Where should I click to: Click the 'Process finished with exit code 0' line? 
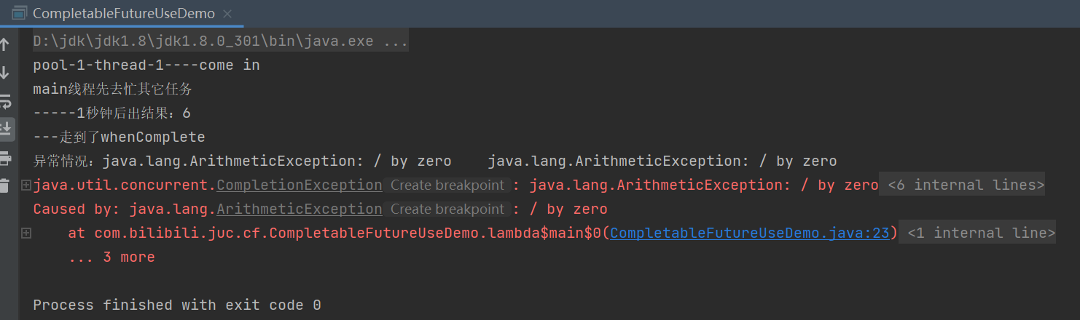[x=176, y=305]
